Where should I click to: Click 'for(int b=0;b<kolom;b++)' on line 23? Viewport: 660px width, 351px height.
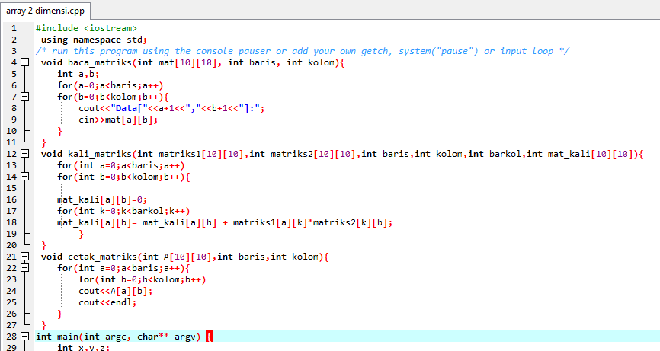click(x=142, y=279)
